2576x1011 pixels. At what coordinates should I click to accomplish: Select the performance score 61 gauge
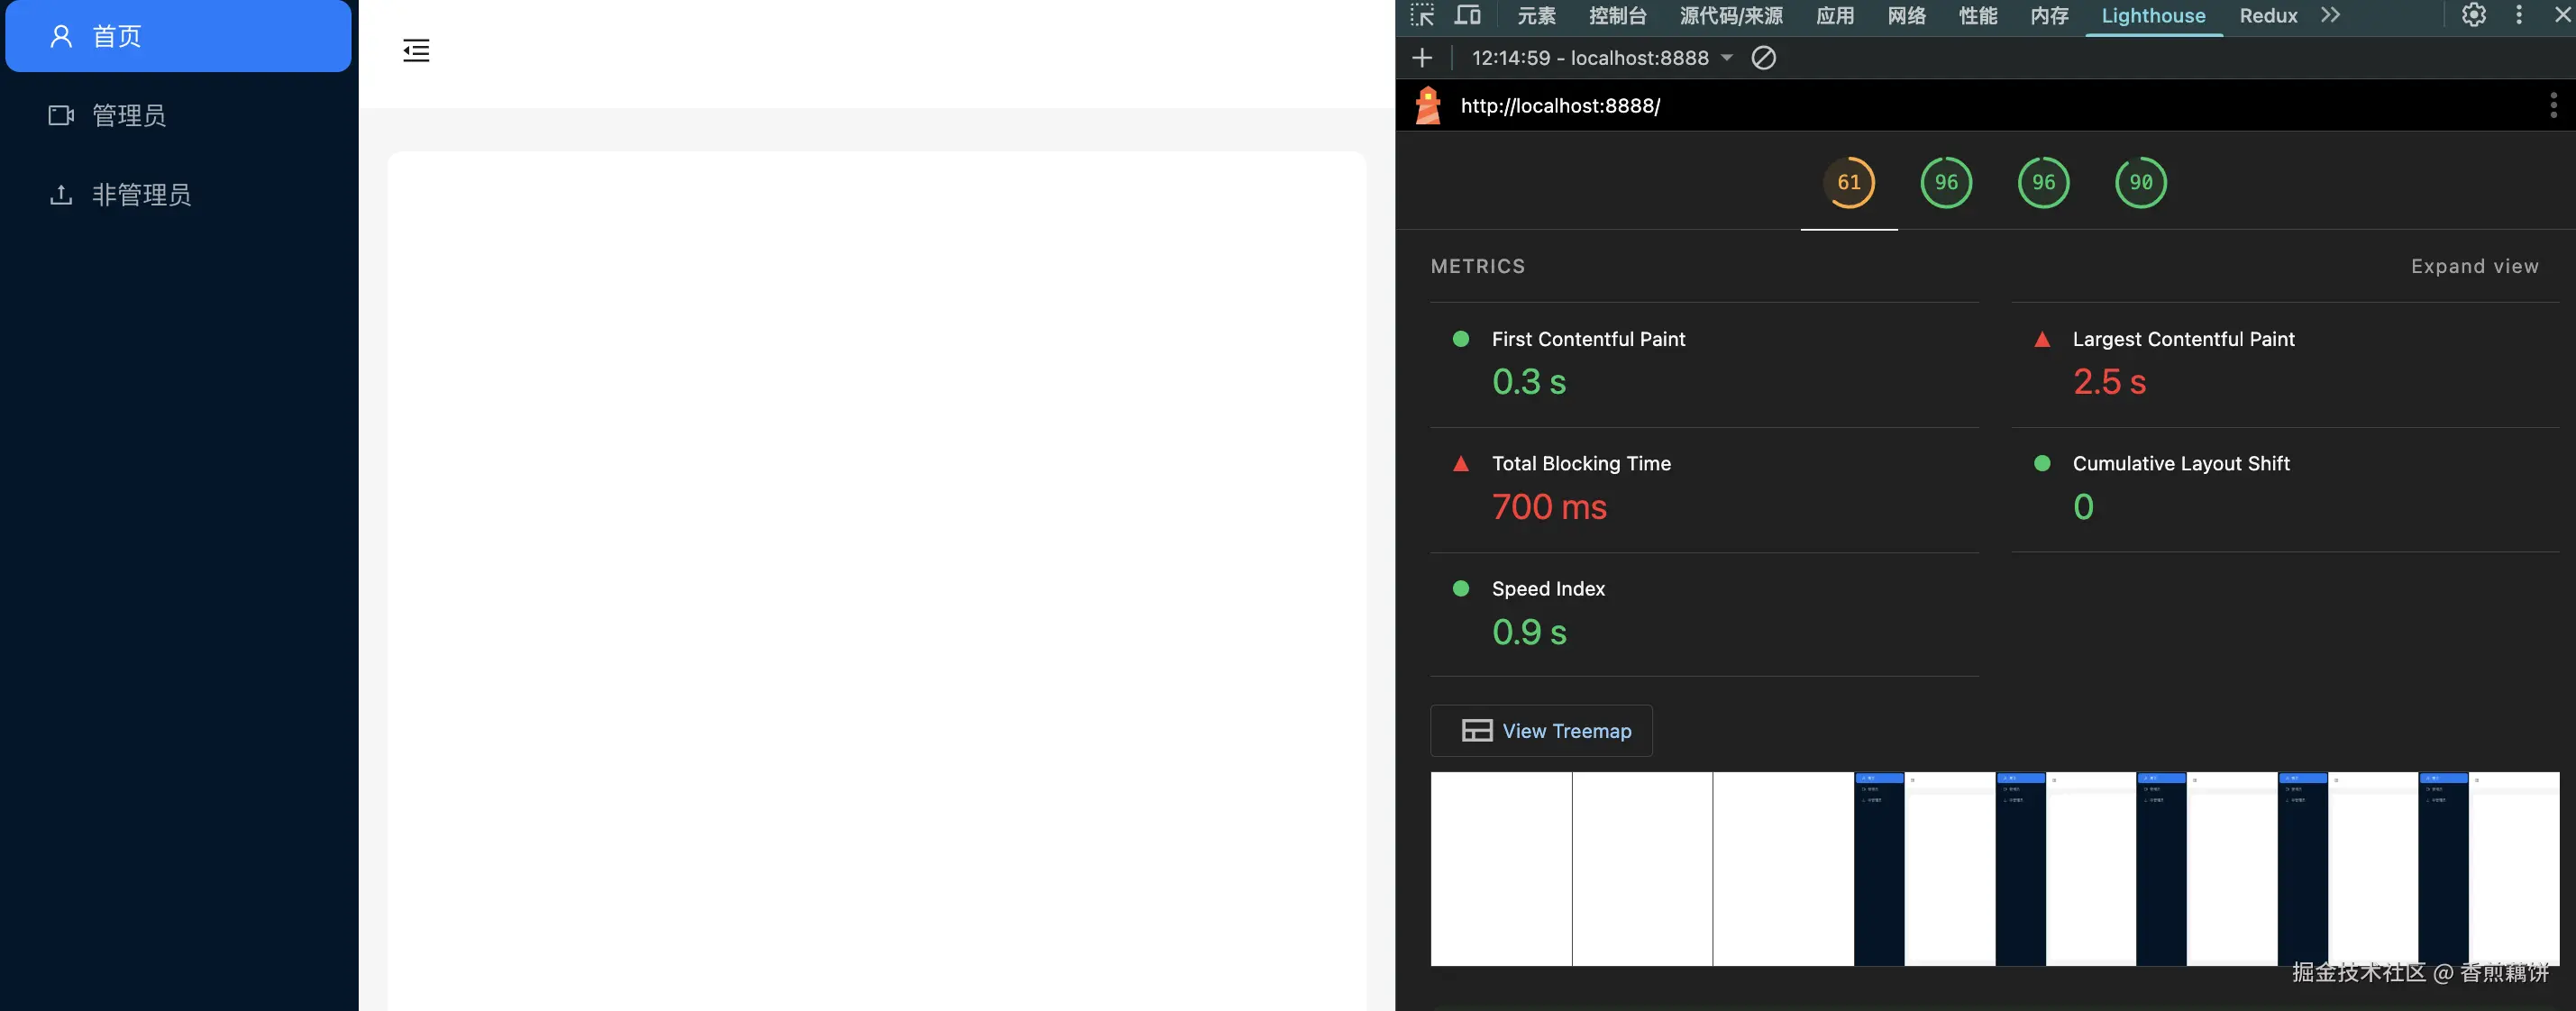tap(1848, 183)
